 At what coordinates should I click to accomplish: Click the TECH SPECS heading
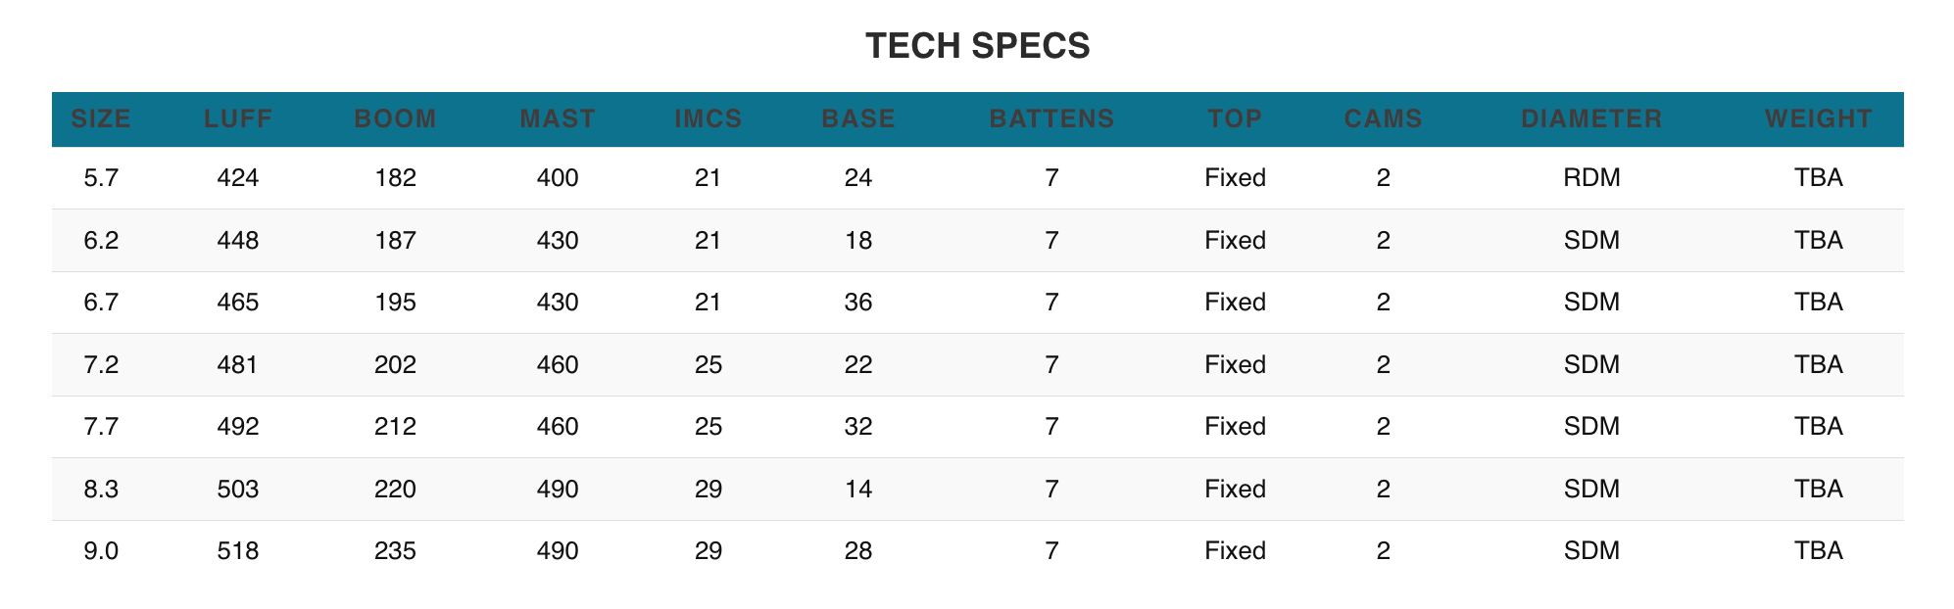coord(977,46)
